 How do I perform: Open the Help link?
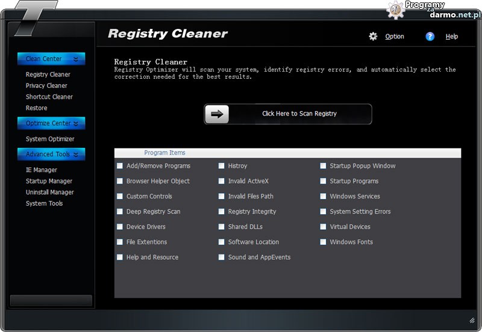[451, 37]
